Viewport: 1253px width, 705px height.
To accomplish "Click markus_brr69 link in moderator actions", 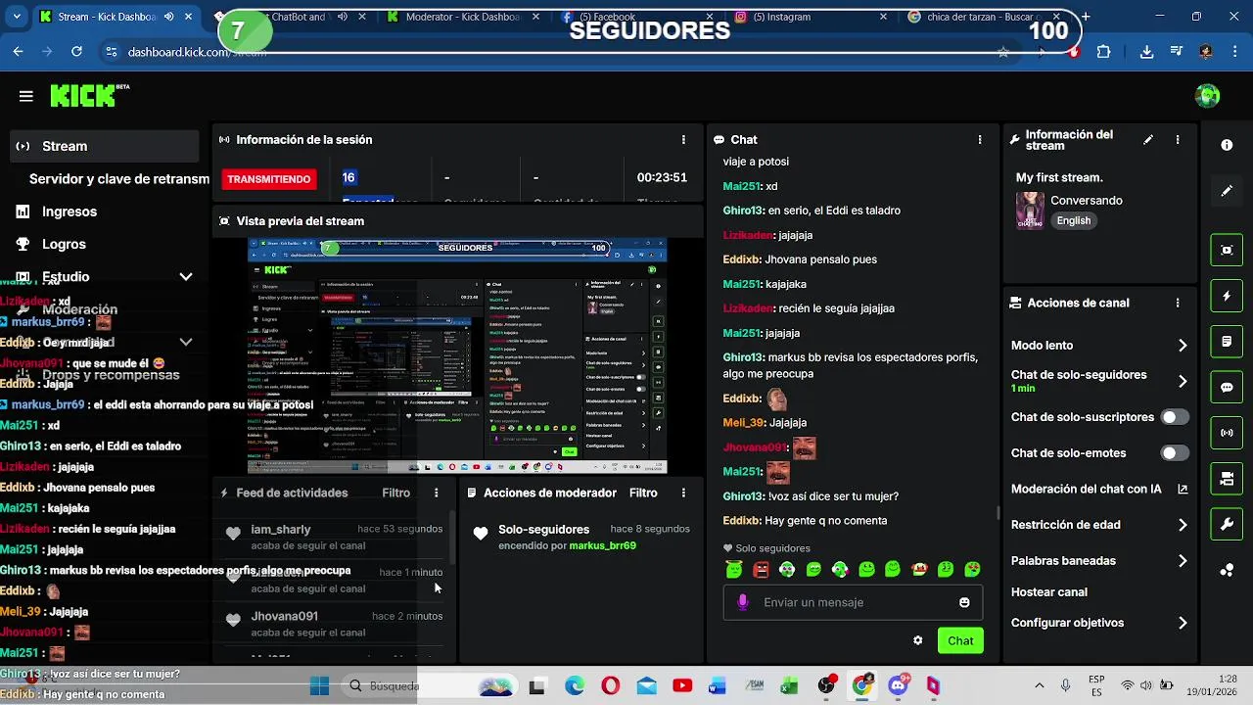I will point(602,545).
